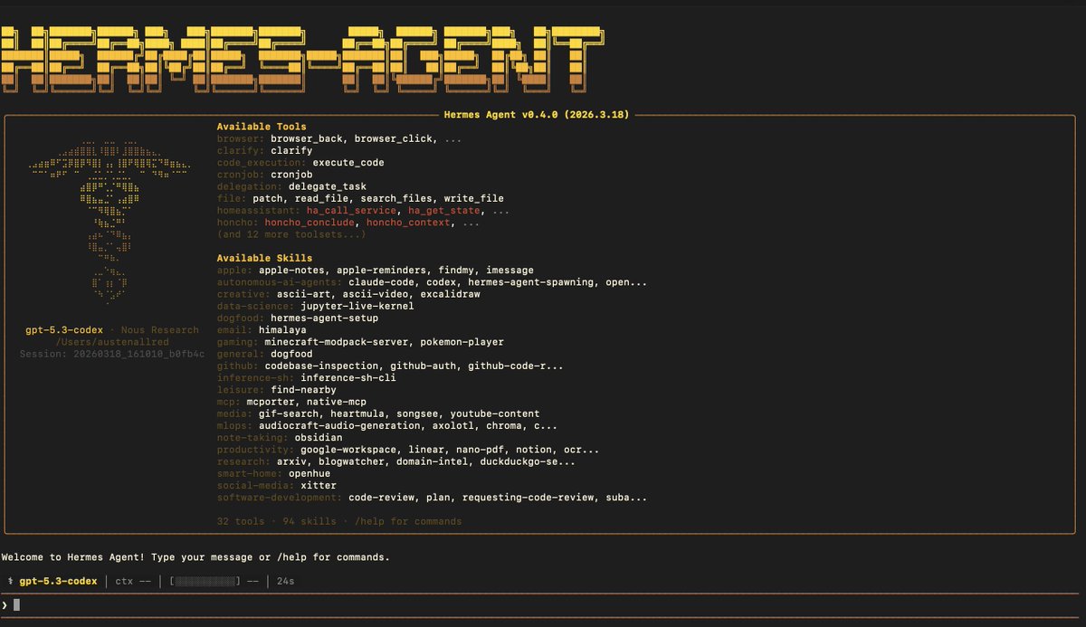Image resolution: width=1086 pixels, height=627 pixels.
Task: Select the "himalaya" email skill
Action: pos(282,330)
